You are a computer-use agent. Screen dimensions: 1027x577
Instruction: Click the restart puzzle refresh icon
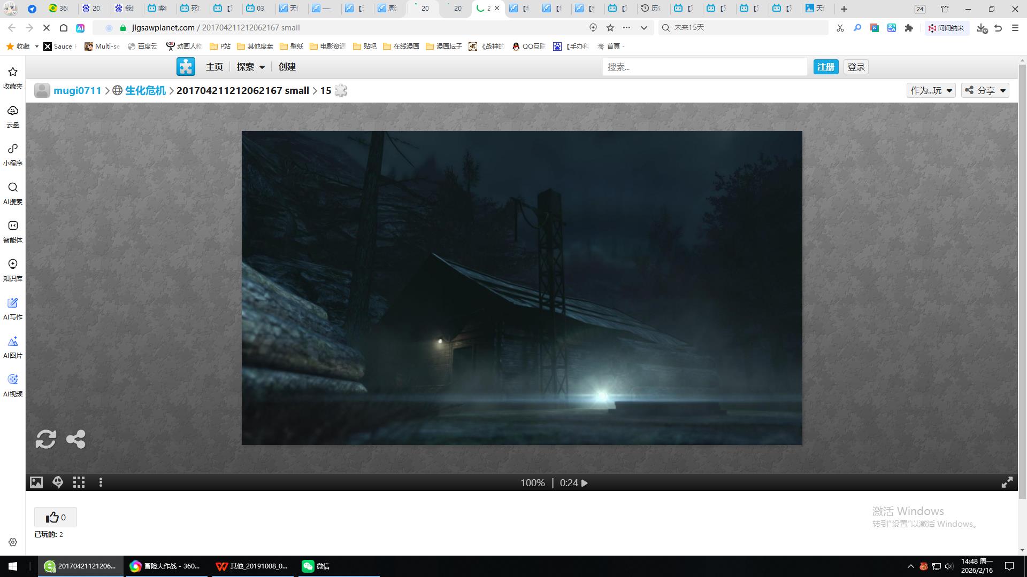(x=45, y=439)
